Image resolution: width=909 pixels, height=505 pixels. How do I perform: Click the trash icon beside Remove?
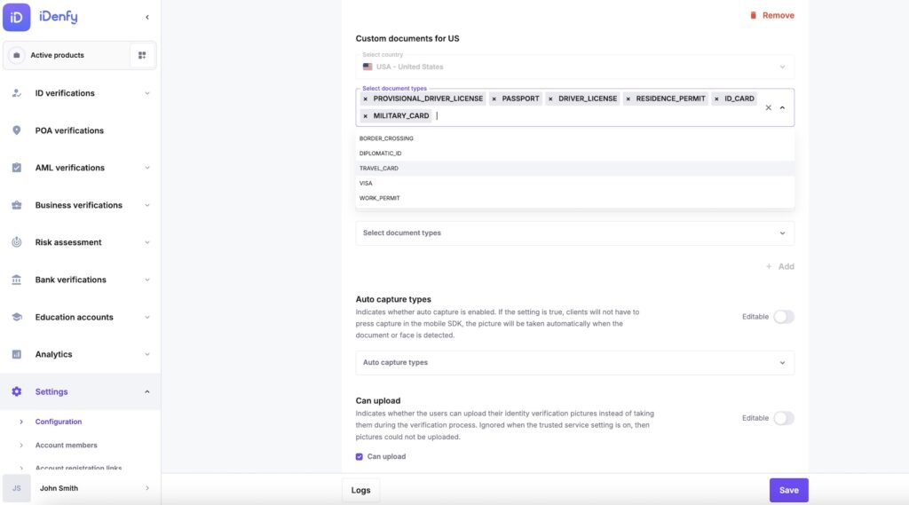coord(753,16)
